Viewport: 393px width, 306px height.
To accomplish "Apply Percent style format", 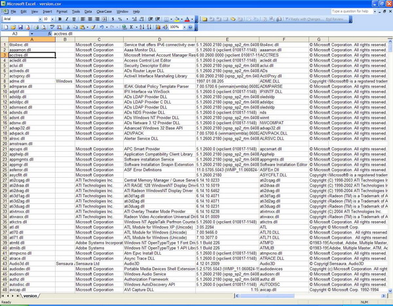I will (x=120, y=19).
